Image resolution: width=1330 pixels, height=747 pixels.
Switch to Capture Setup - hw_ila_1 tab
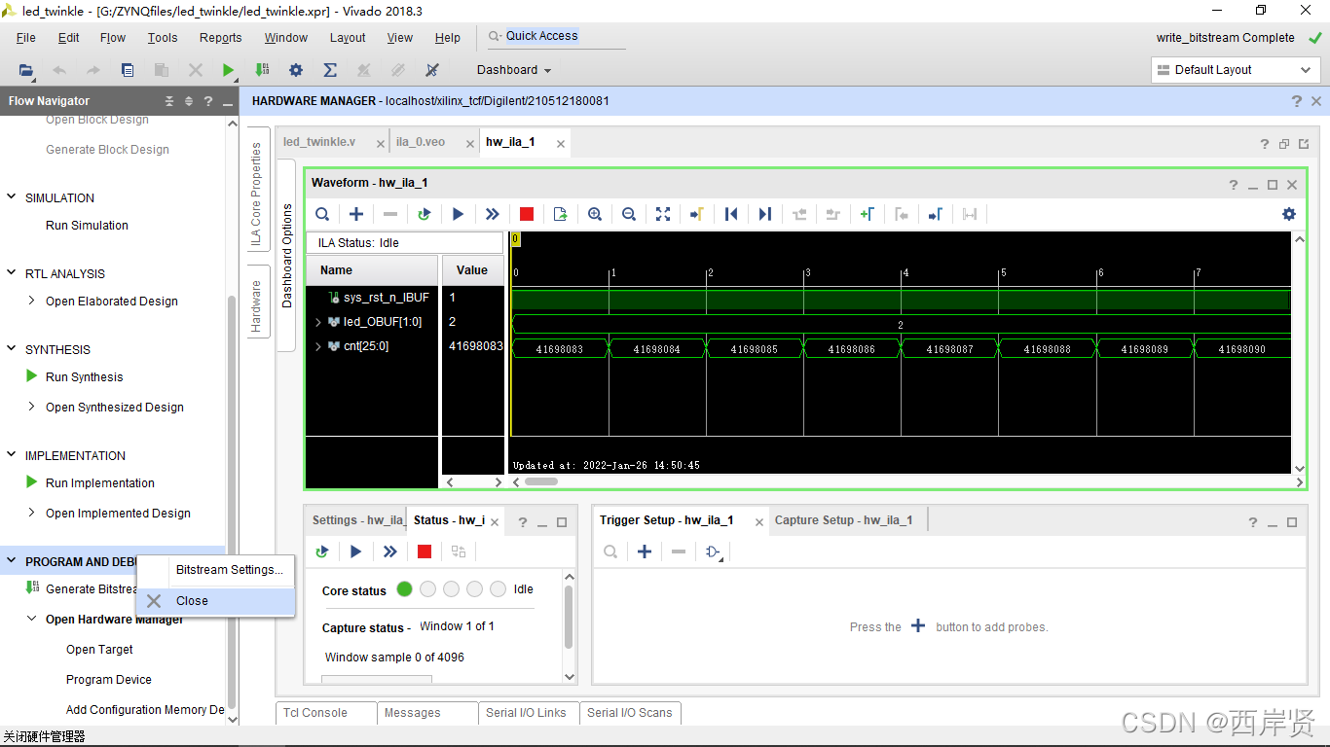[x=844, y=520]
